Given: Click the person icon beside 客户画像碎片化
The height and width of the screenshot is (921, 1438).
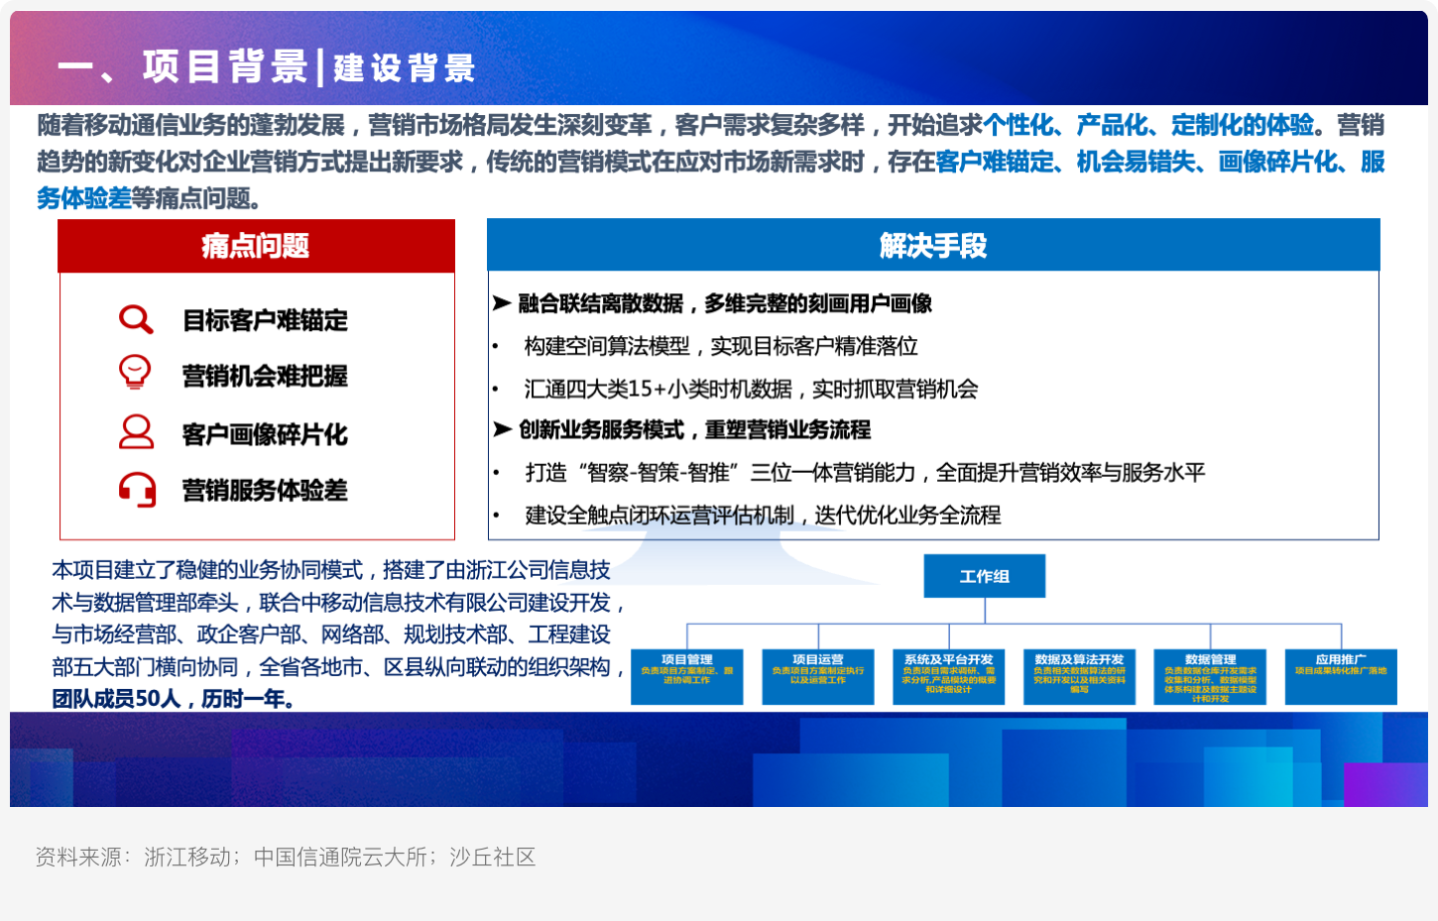Looking at the screenshot, I should coord(136,432).
